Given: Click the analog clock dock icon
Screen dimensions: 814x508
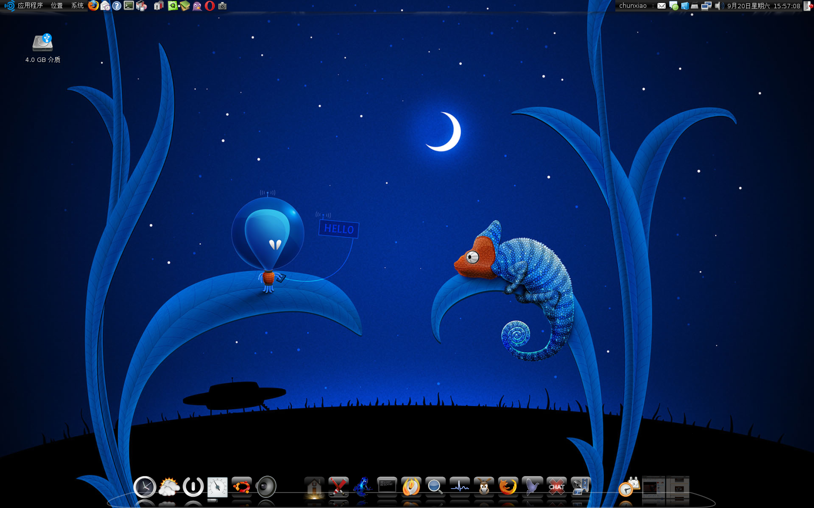Looking at the screenshot, I should click(x=145, y=487).
